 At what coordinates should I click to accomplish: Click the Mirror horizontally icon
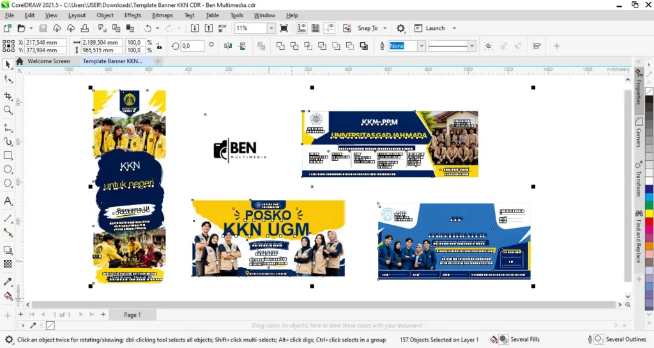click(x=228, y=46)
